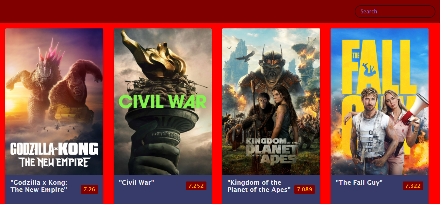
Task: Click the "Civil War" title text
Action: 137,182
